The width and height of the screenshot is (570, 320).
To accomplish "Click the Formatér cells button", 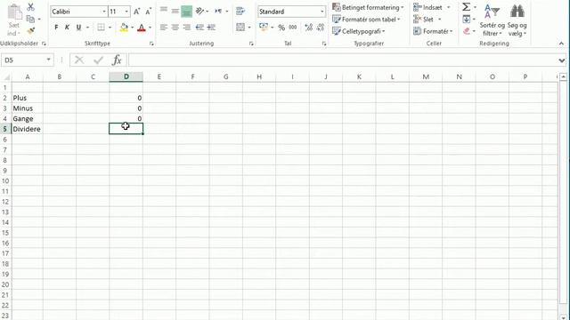I will 433,31.
